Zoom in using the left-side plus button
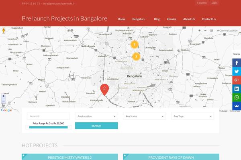The image size is (241, 160). coord(4,96)
